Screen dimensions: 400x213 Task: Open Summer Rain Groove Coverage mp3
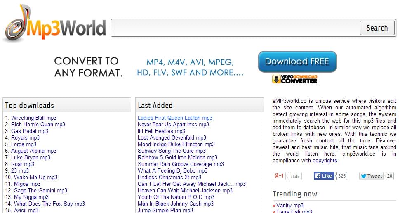point(181,164)
